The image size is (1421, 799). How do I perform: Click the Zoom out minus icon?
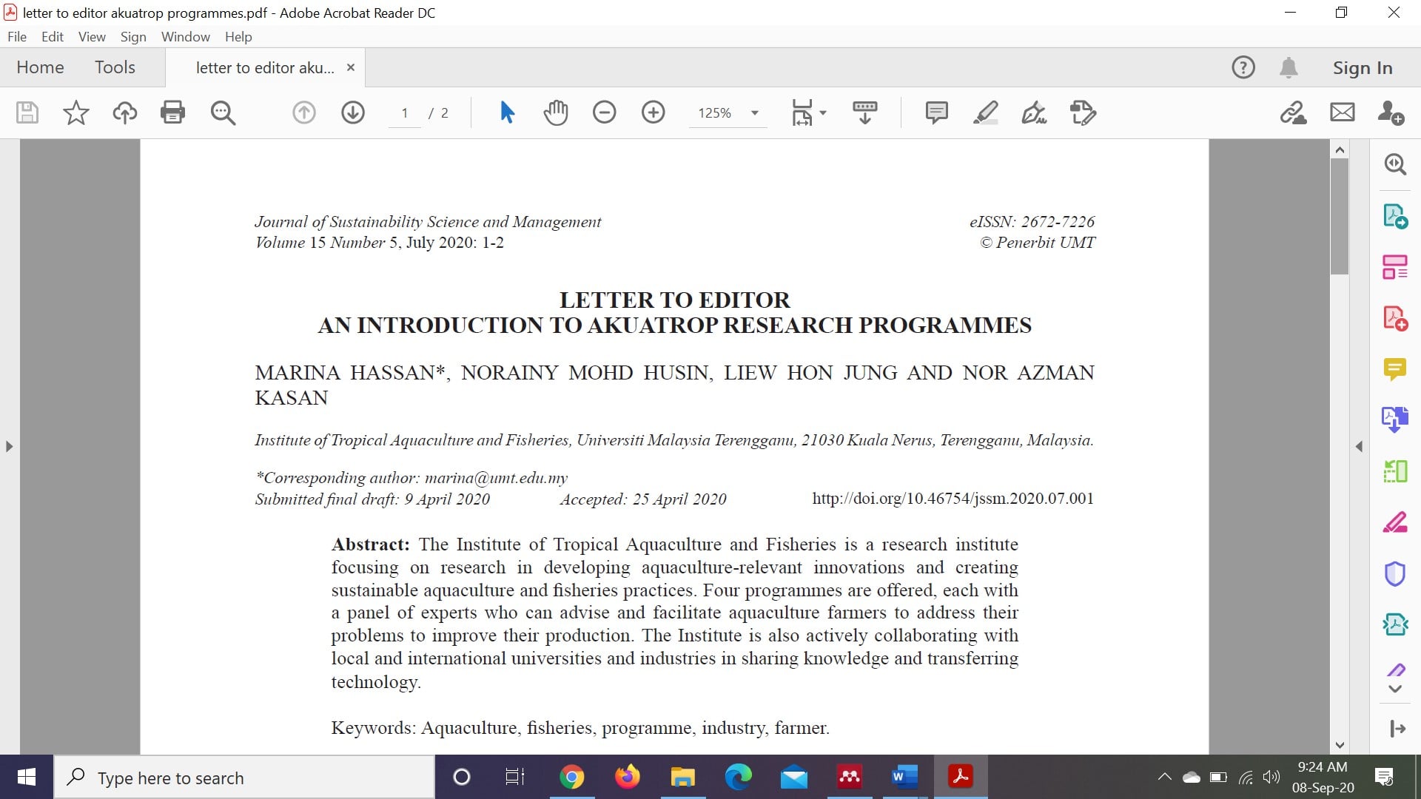tap(604, 112)
